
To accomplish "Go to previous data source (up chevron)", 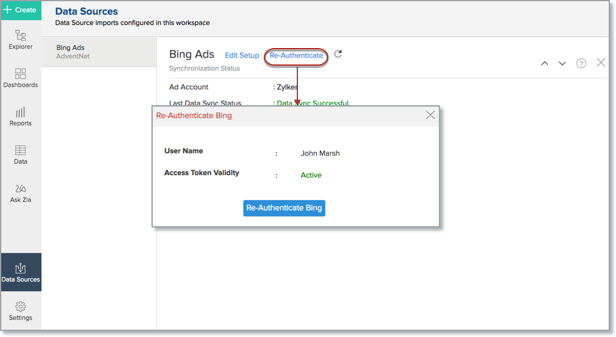I will [x=544, y=63].
